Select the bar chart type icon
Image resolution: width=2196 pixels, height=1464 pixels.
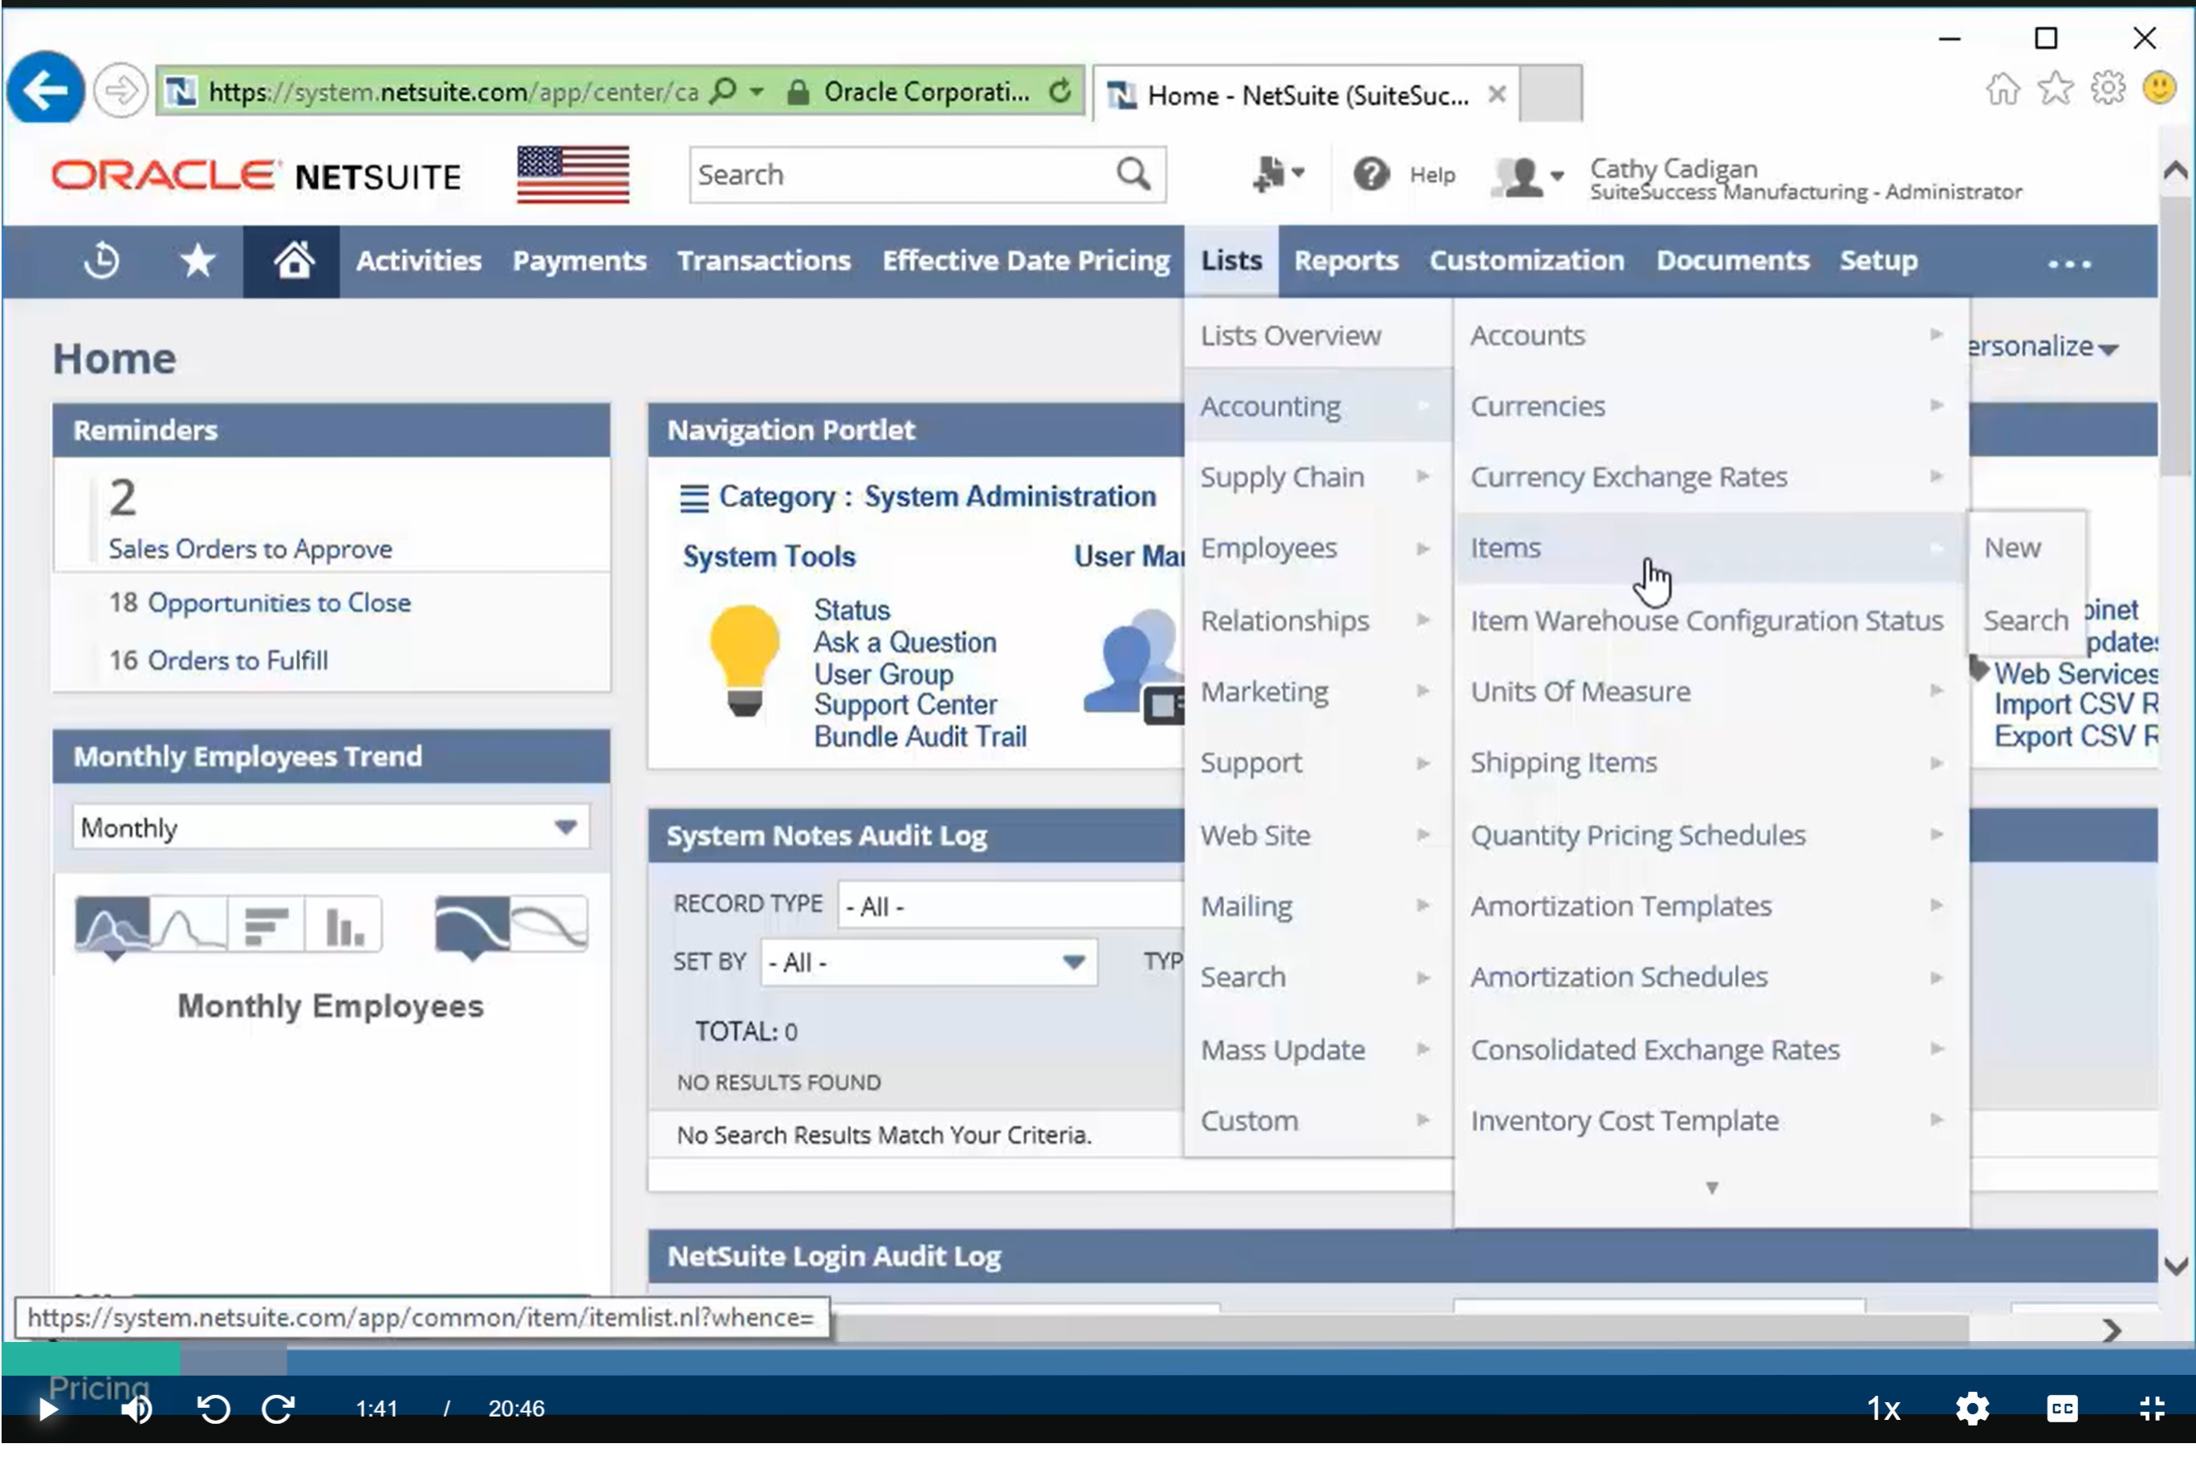pyautogui.click(x=265, y=925)
